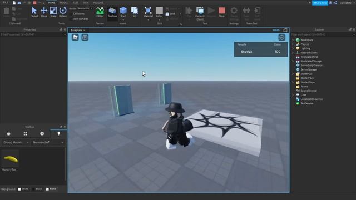356x200 pixels.
Task: Click the What's New button
Action: pos(320,3)
